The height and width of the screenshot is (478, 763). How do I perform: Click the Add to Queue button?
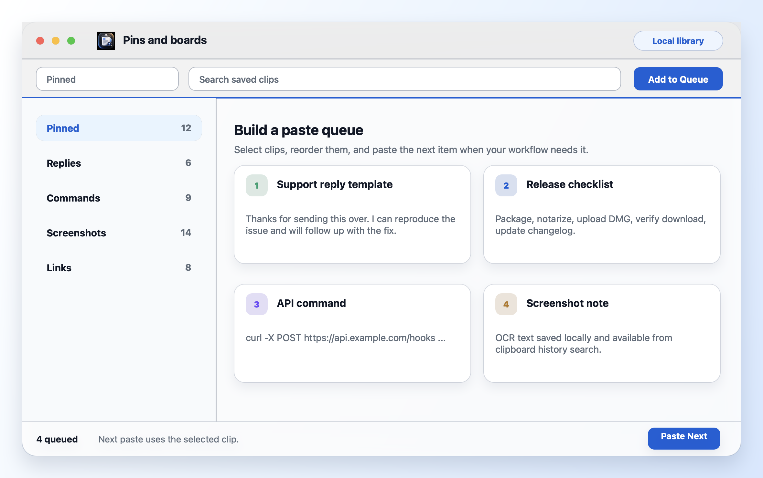[x=678, y=79]
